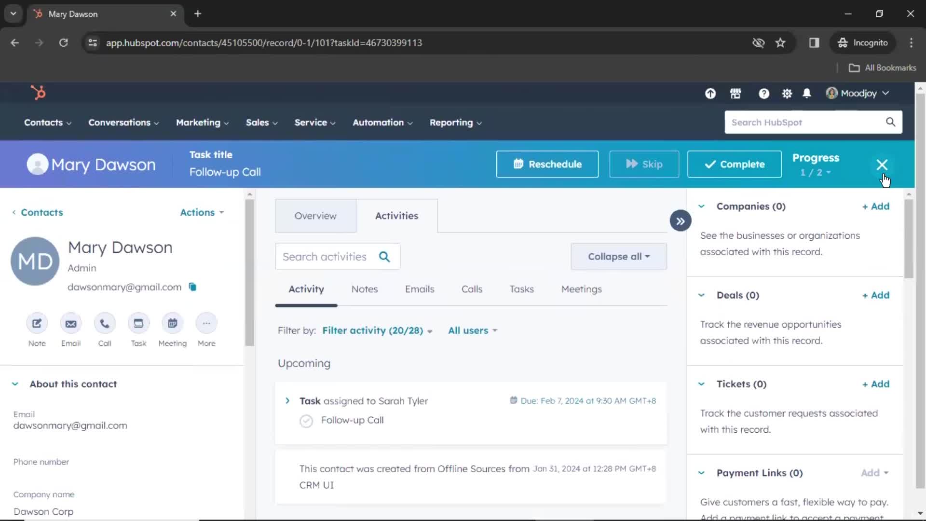Image resolution: width=926 pixels, height=521 pixels.
Task: Click the HubSpot sprocket settings icon
Action: point(787,93)
